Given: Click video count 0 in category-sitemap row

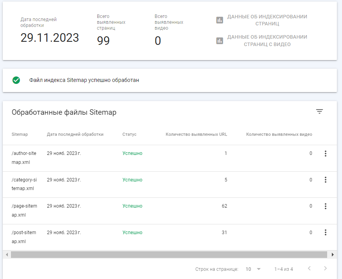Looking at the screenshot, I should pos(311,180).
